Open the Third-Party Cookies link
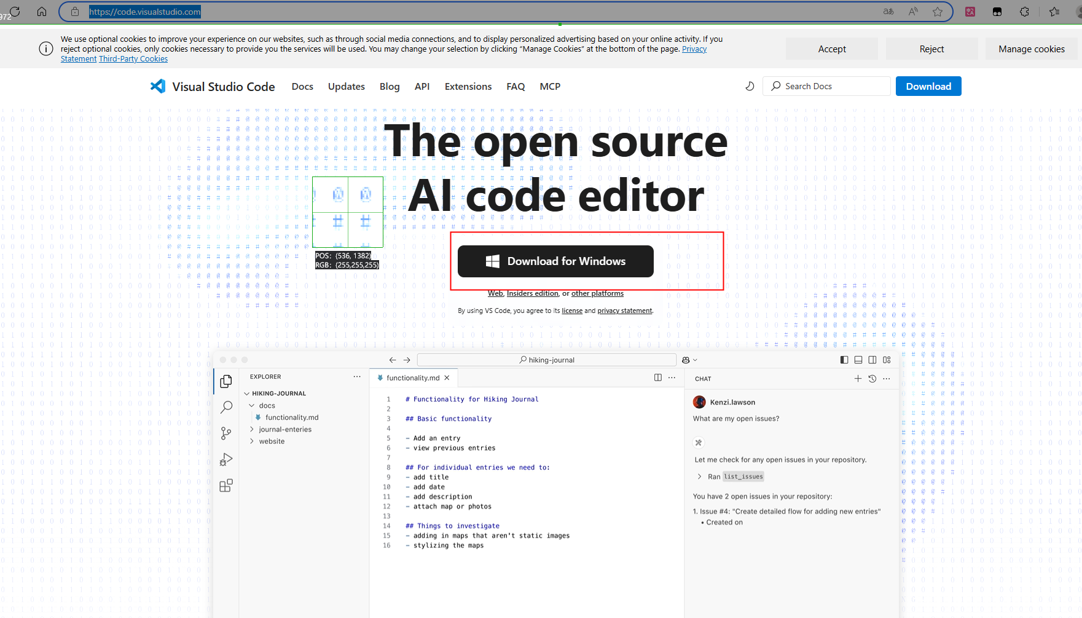The height and width of the screenshot is (618, 1082). (x=133, y=59)
